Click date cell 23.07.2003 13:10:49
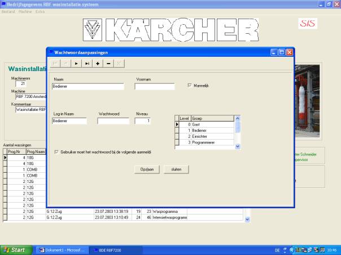This screenshot has height=255, width=341. tap(113, 217)
